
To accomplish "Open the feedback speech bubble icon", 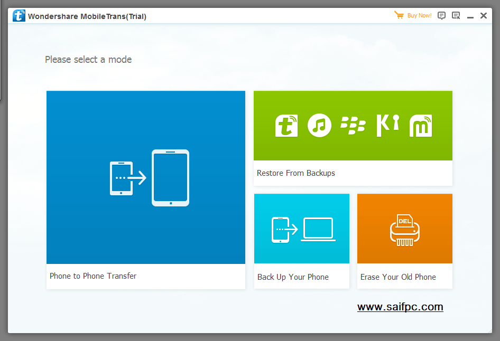I will [441, 16].
